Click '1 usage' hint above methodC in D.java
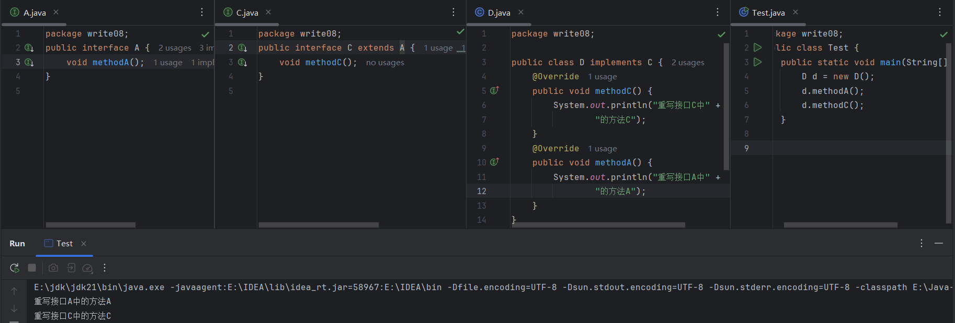The width and height of the screenshot is (955, 323). [602, 77]
